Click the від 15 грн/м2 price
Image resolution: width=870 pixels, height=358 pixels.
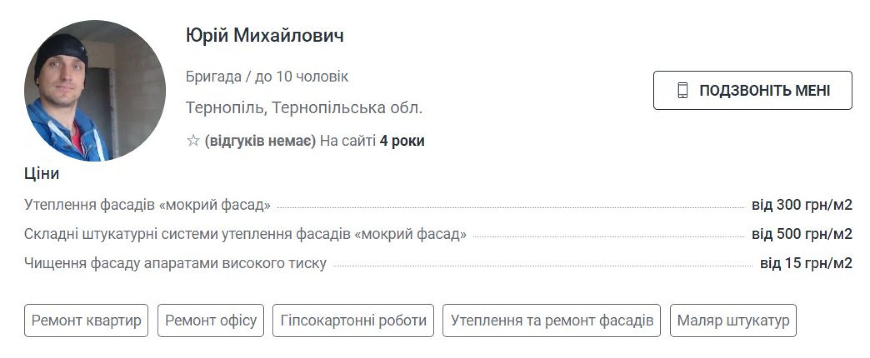click(806, 263)
